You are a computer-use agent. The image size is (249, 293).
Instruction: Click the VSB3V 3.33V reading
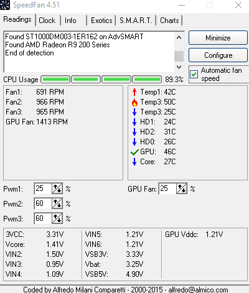[x=114, y=254]
